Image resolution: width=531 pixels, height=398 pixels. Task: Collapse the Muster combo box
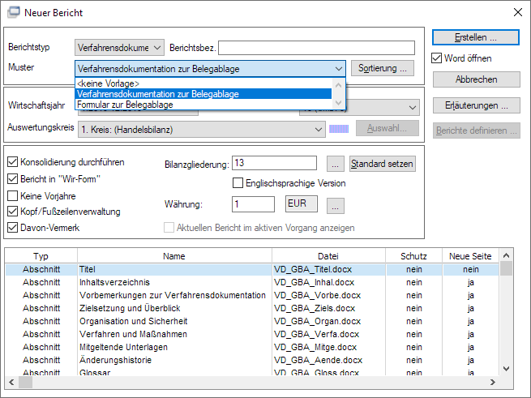click(338, 69)
